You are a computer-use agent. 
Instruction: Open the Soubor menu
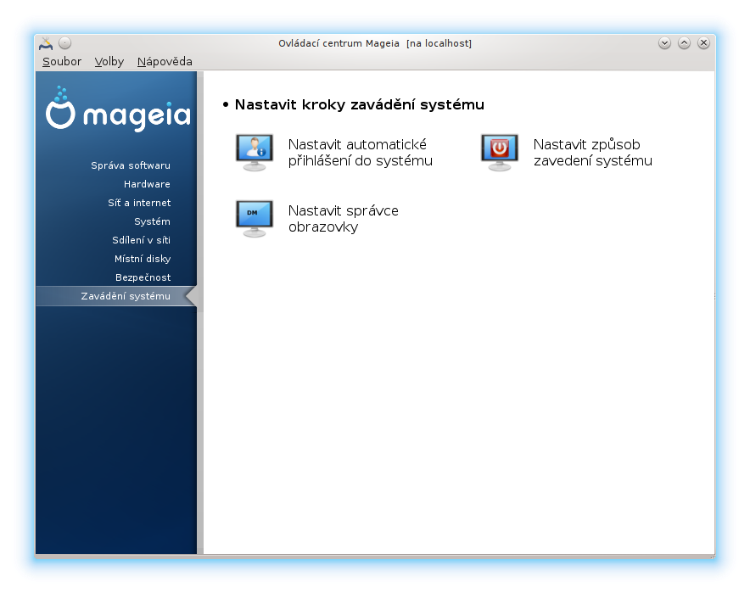tap(62, 62)
